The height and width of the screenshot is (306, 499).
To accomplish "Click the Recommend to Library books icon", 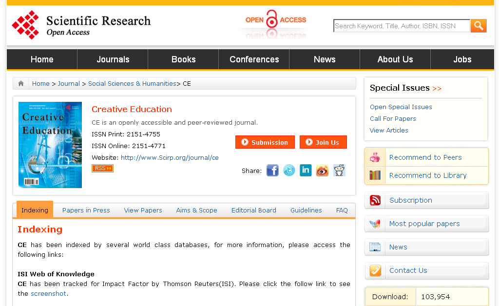I will pos(375,175).
